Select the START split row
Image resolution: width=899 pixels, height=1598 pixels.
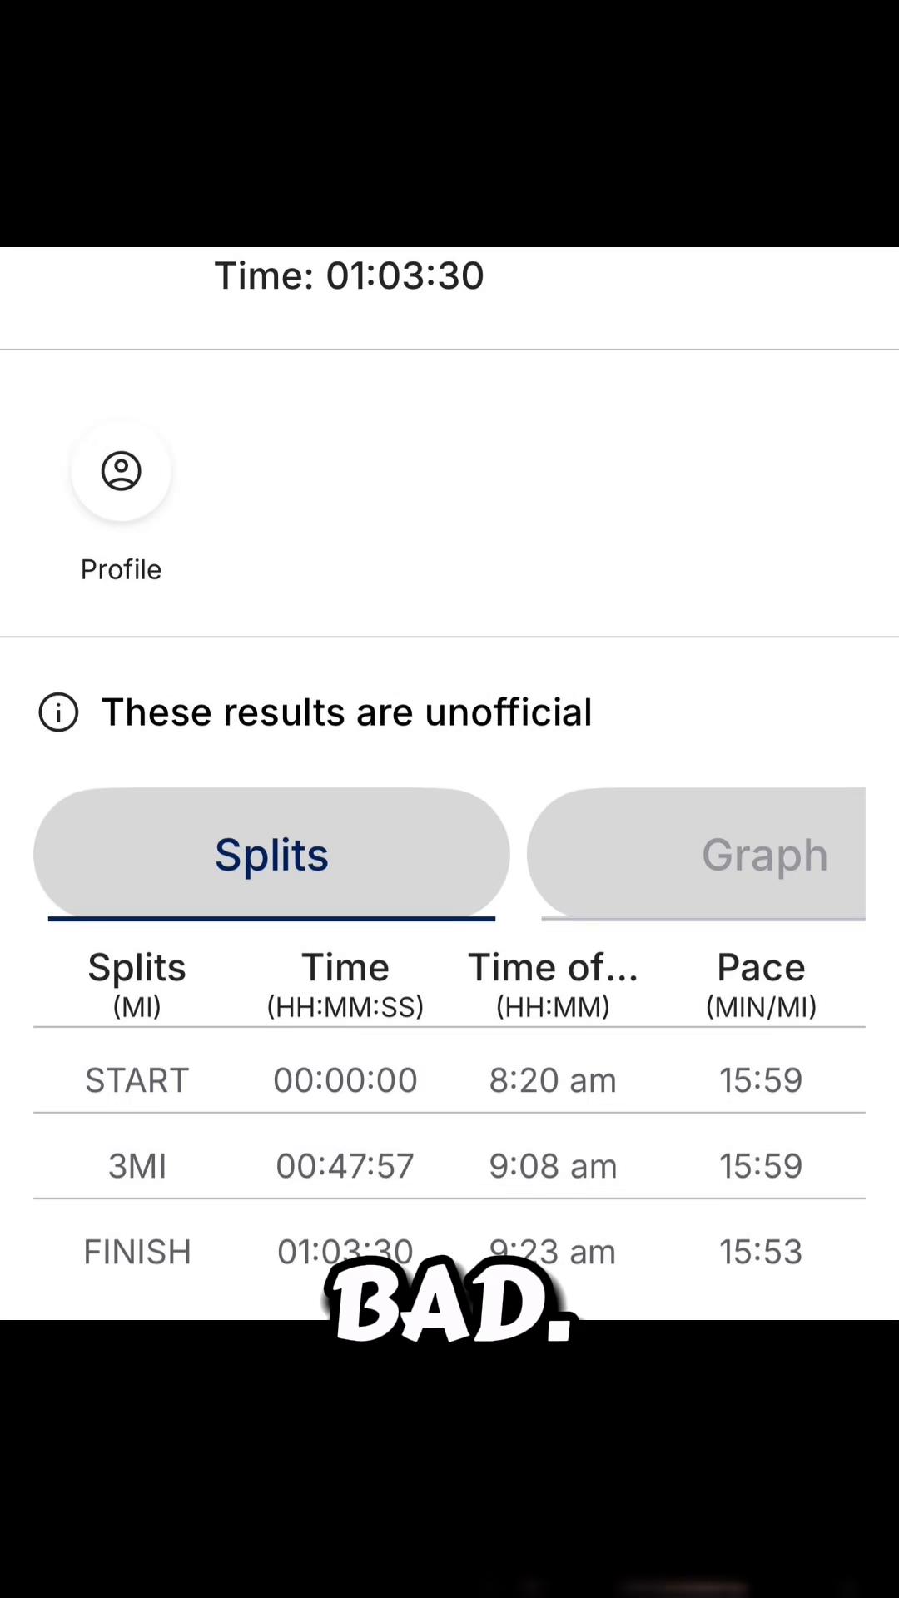(449, 1079)
